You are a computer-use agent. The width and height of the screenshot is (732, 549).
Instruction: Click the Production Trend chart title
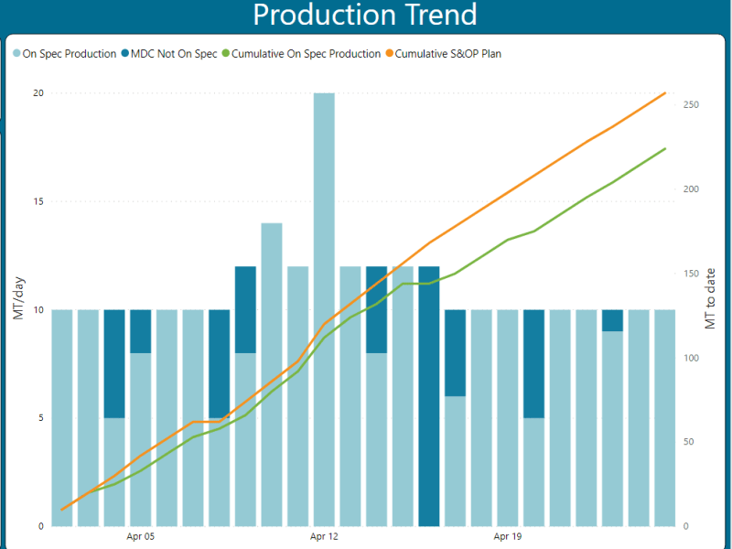point(365,16)
